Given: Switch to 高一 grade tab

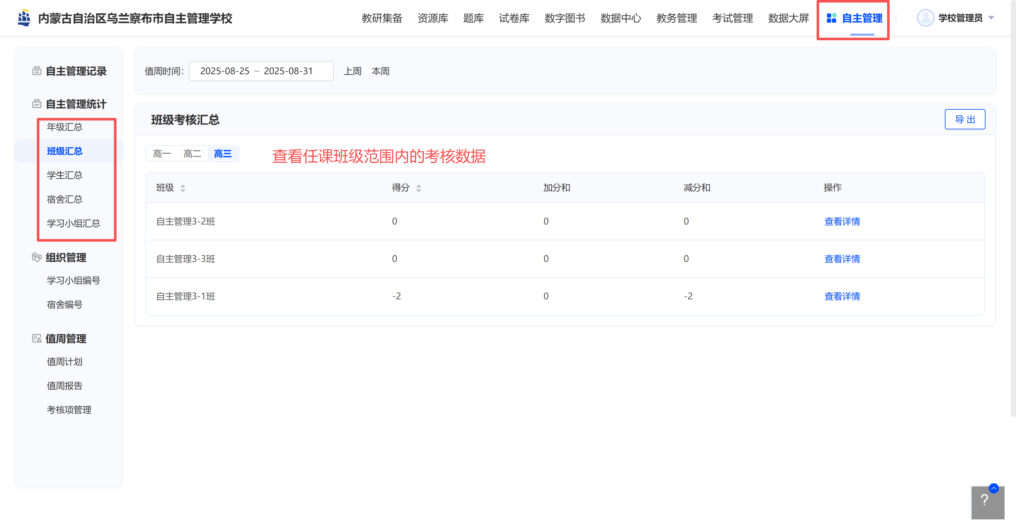Looking at the screenshot, I should (162, 153).
